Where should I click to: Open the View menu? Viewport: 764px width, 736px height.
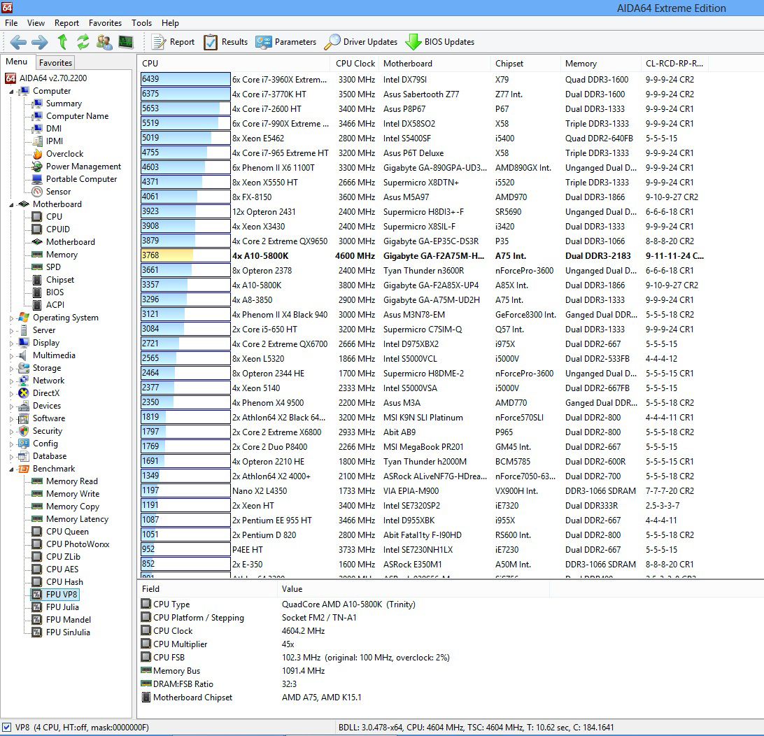tap(36, 23)
